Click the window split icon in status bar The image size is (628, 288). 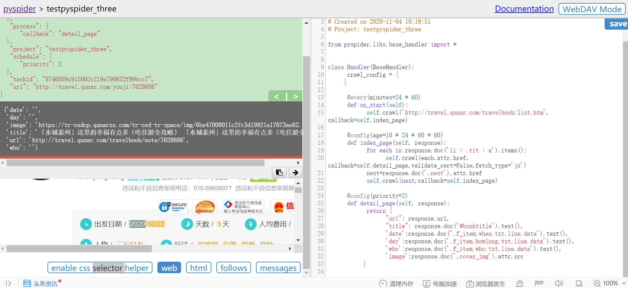579,283
